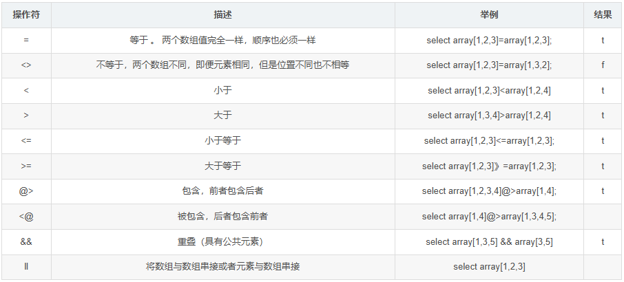Screen dimensions: 624x282
Task: Click the 重叠（具有公共元素）description cell
Action: [222, 242]
